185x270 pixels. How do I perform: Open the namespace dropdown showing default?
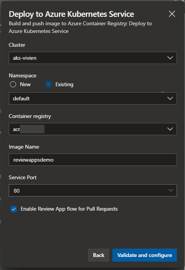[93, 98]
